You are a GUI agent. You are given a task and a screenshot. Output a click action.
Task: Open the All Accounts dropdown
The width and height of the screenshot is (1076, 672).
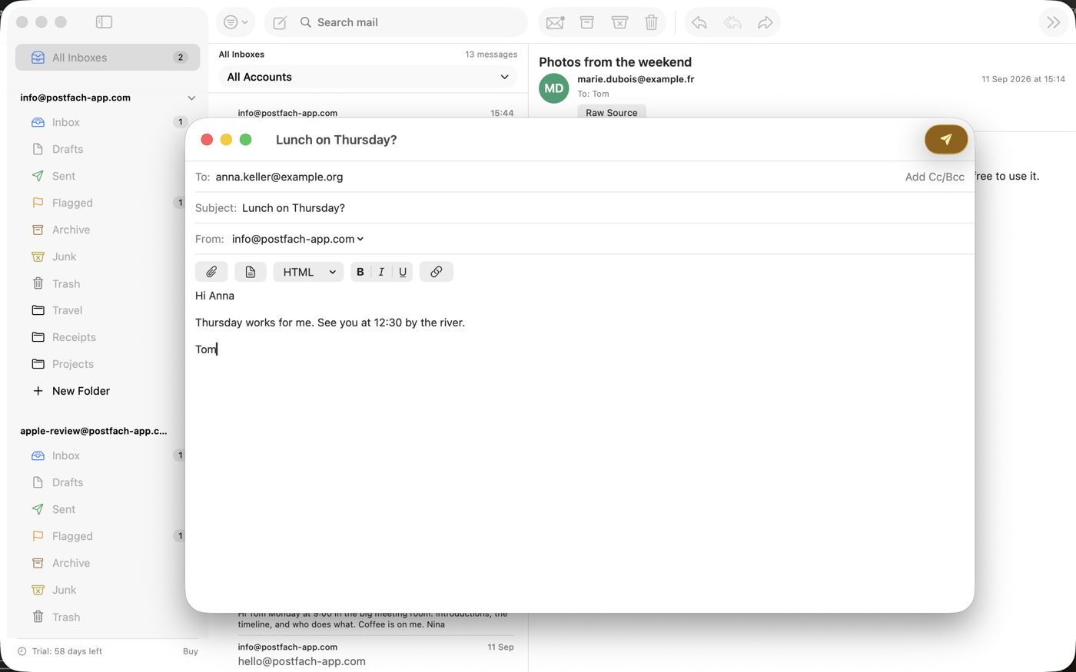[368, 77]
